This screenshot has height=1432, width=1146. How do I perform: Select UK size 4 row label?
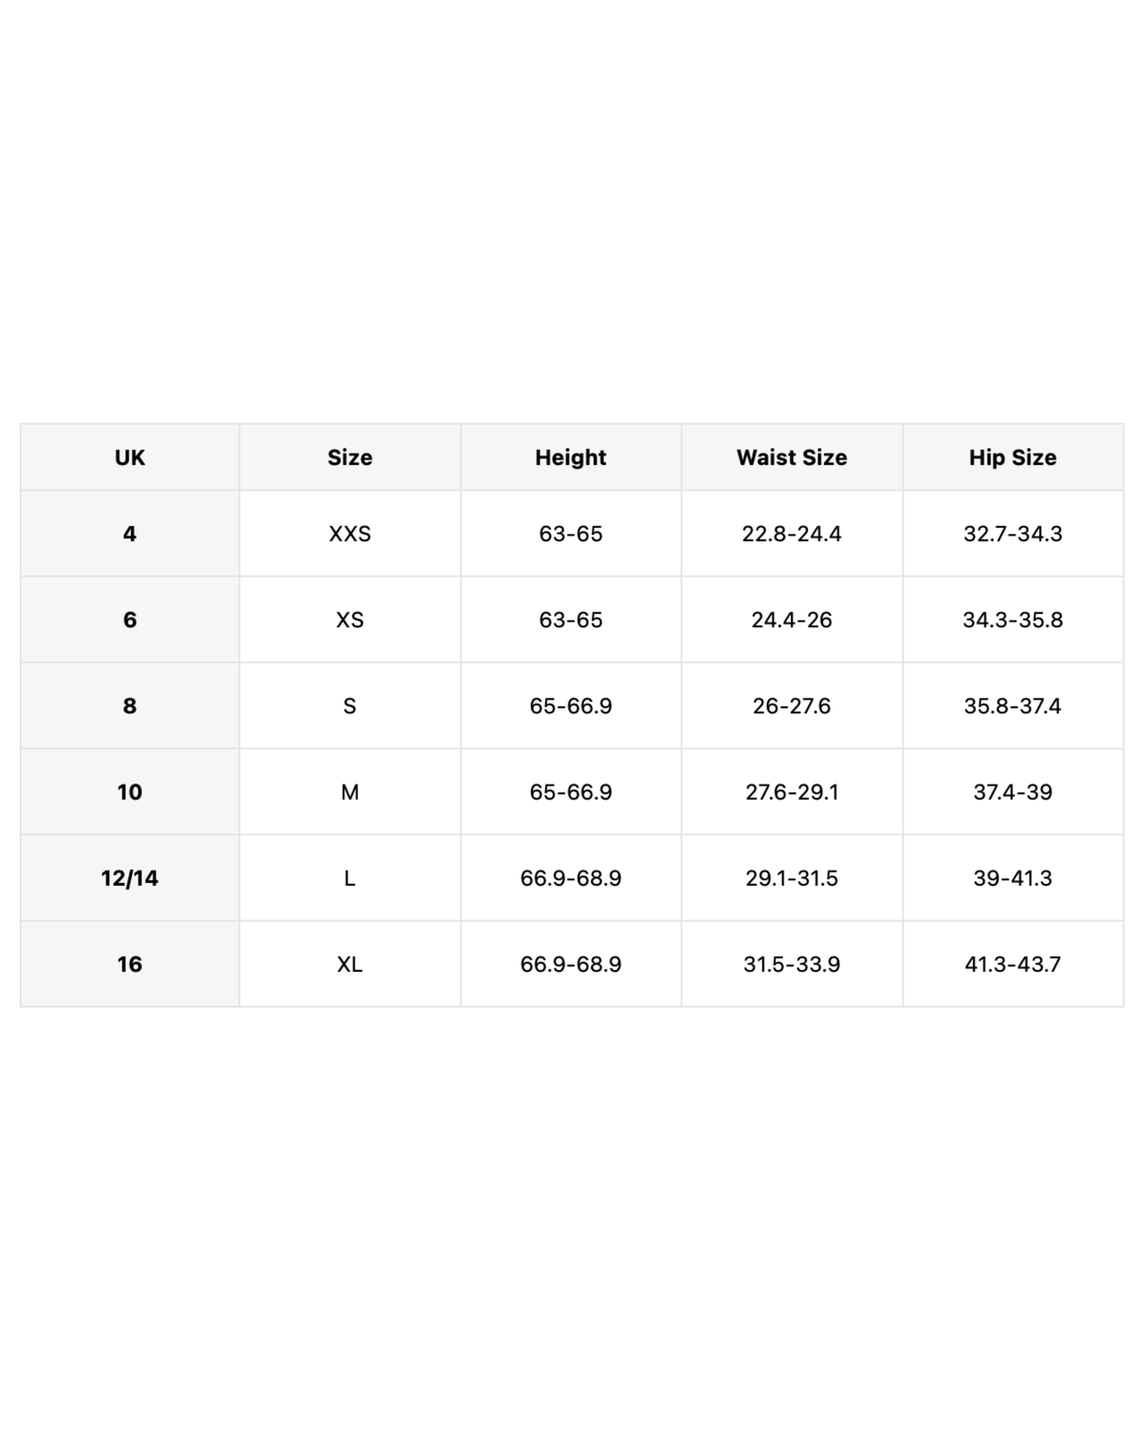pos(130,534)
